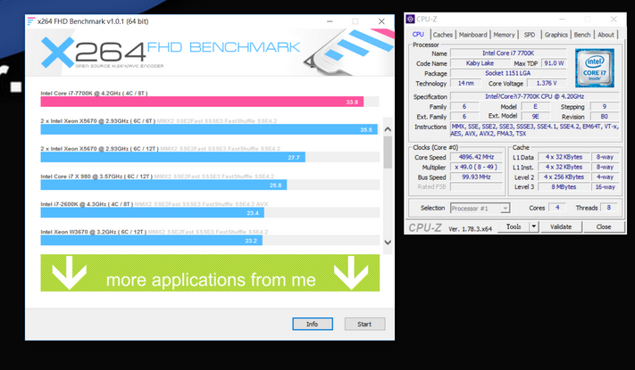
Task: Click the Intel Xeon W3670 @ 3.2GHz label
Action: (x=93, y=232)
